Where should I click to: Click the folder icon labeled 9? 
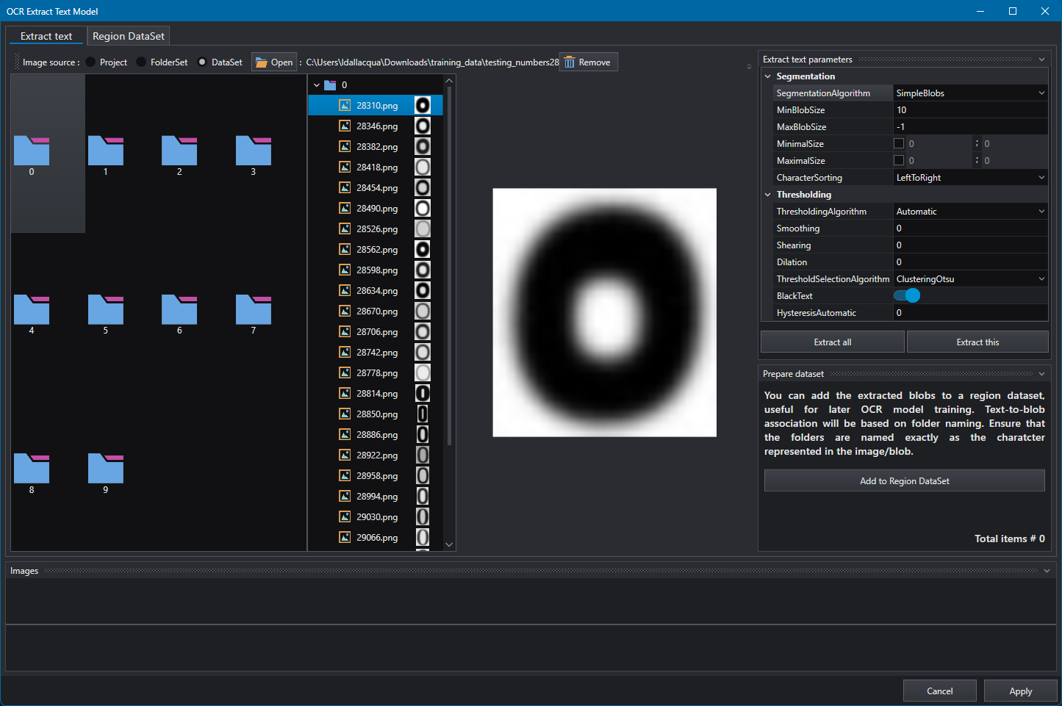pyautogui.click(x=106, y=468)
